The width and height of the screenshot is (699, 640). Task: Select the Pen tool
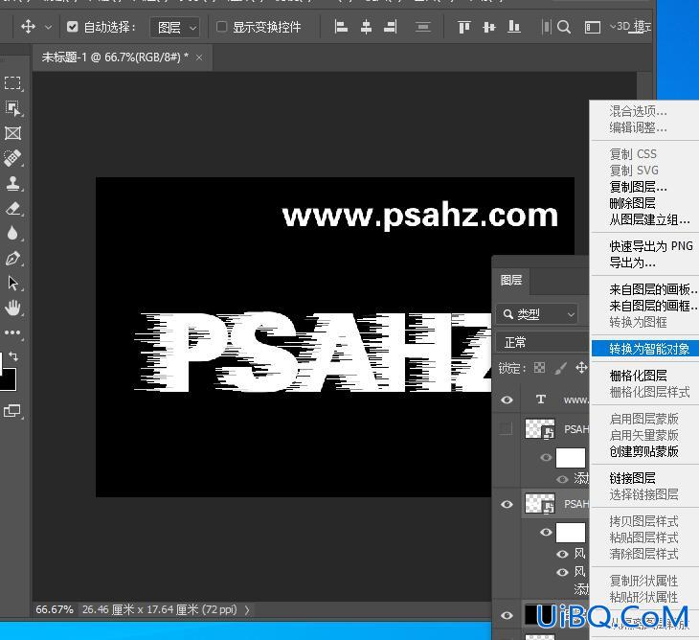[12, 258]
